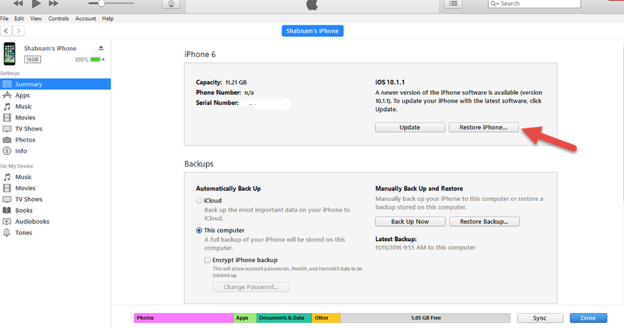
Task: Open Movies under Settings sidebar
Action: point(56,117)
